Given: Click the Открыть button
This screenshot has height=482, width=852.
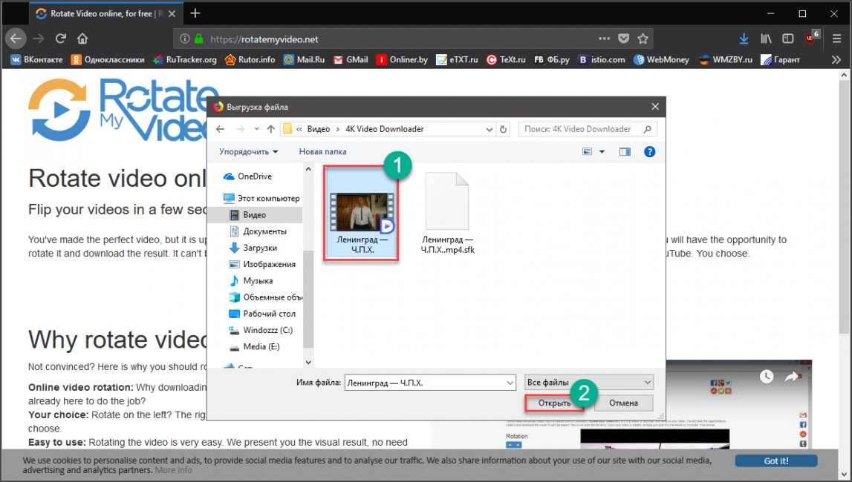Looking at the screenshot, I should 554,403.
